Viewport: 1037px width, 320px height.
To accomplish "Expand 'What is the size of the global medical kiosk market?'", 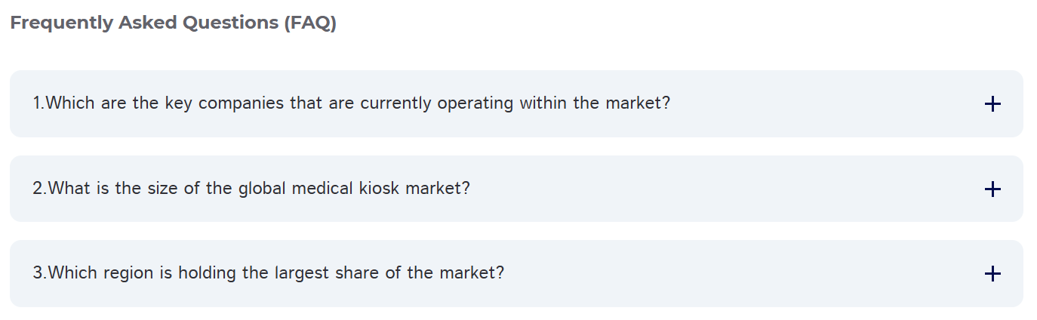I will coord(516,189).
